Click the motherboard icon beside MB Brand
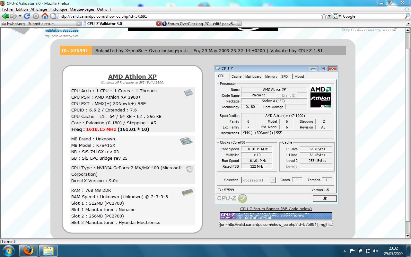The image size is (411, 257). 187,141
